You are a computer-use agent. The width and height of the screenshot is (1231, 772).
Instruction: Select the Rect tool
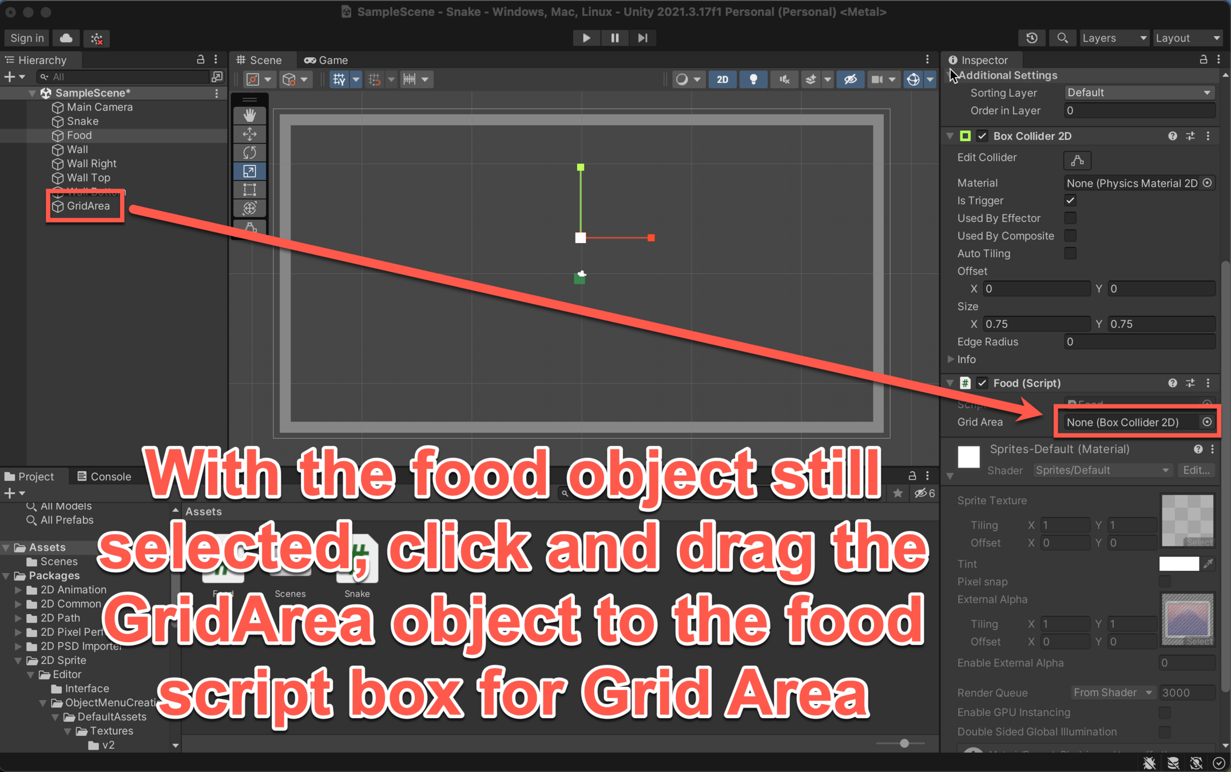(249, 189)
